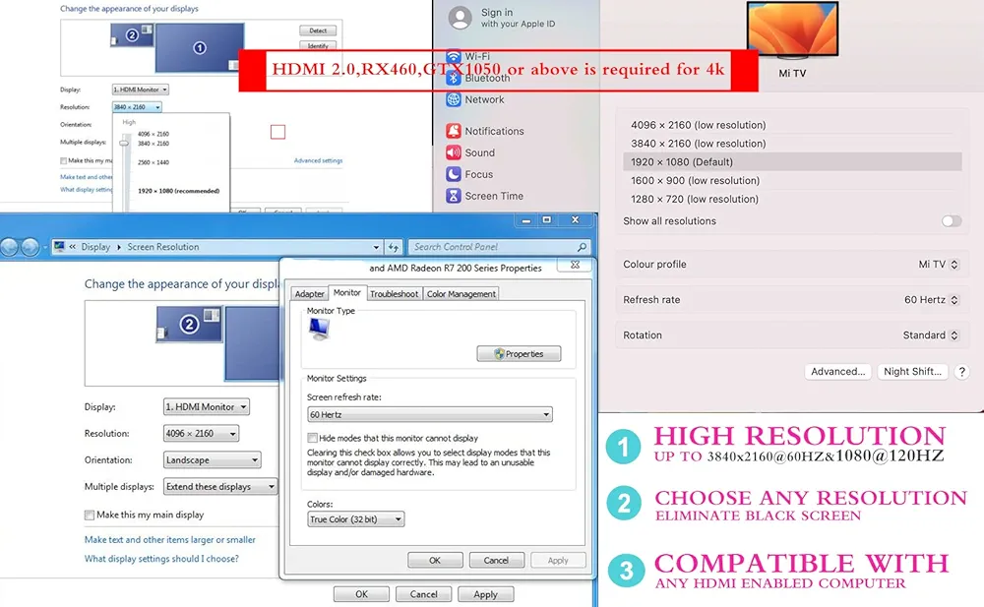This screenshot has height=607, width=984.
Task: Click the Apple ID avatar icon
Action: (460, 18)
